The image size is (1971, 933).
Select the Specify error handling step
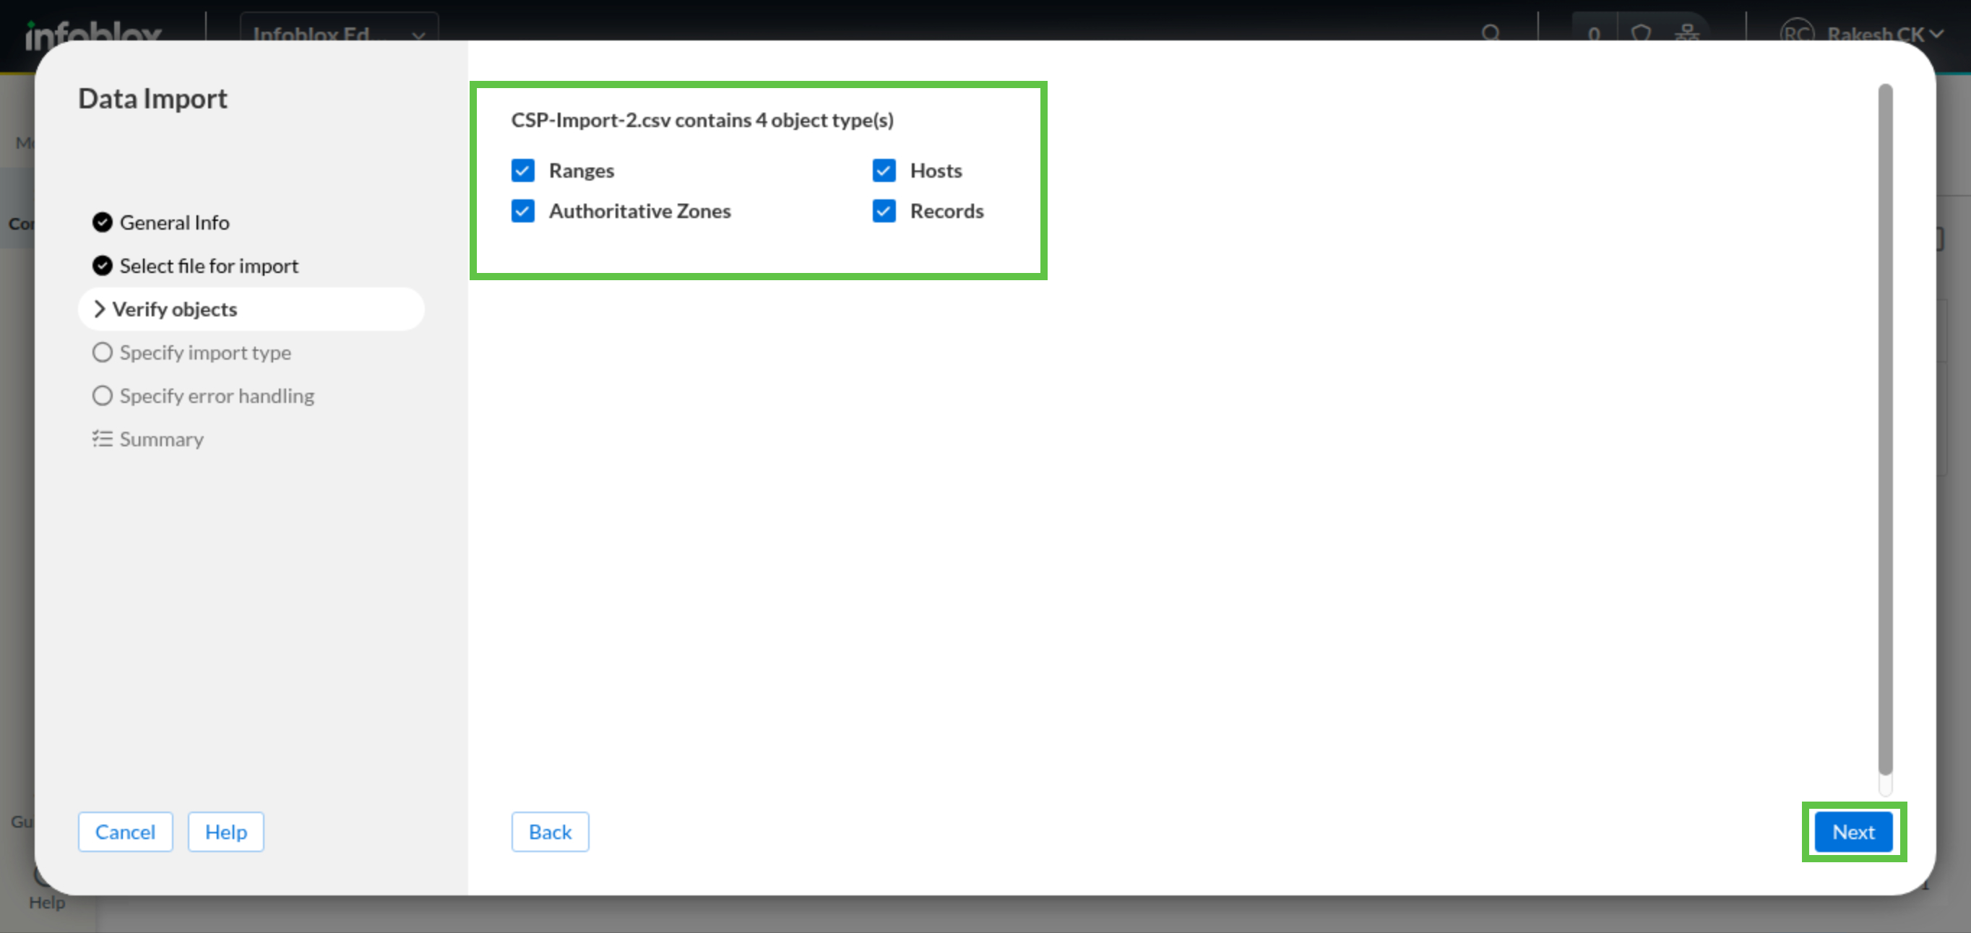216,396
